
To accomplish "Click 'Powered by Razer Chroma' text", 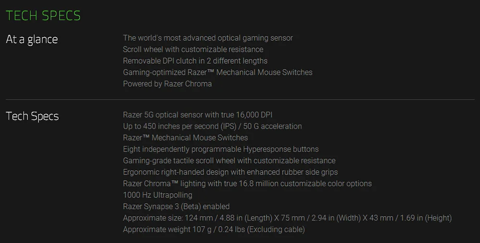I will (x=168, y=84).
